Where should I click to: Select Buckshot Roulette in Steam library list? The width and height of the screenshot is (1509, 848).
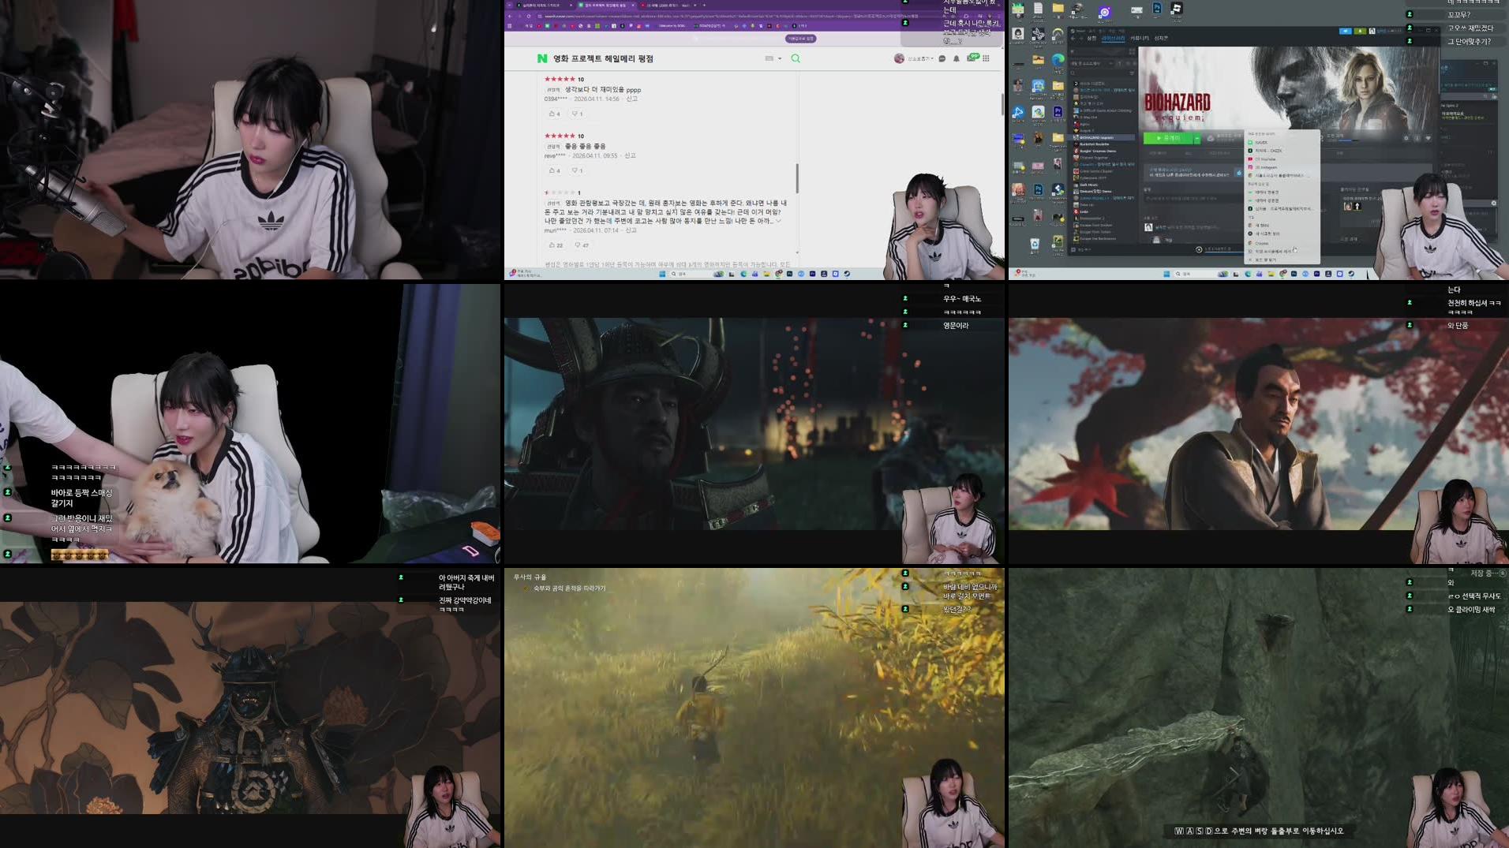(1095, 144)
